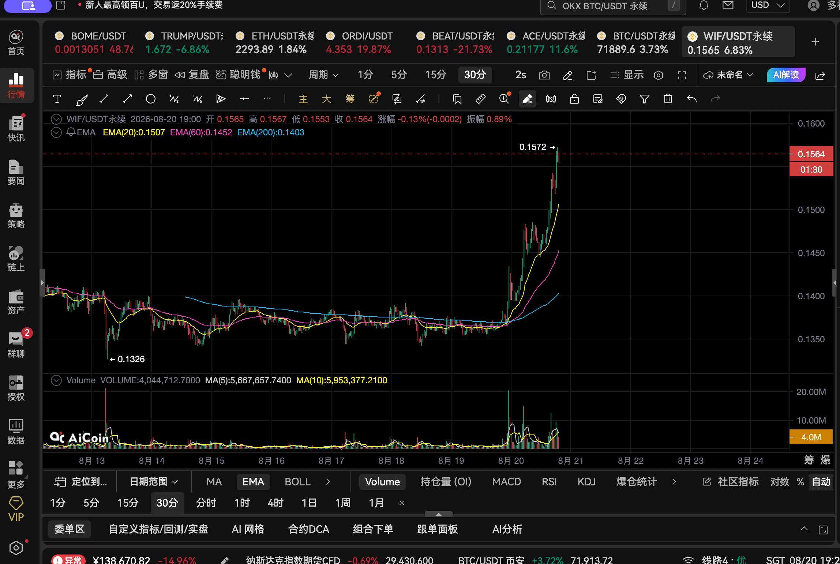
Task: Click the fullscreen icon in chart toolbar
Action: click(682, 75)
